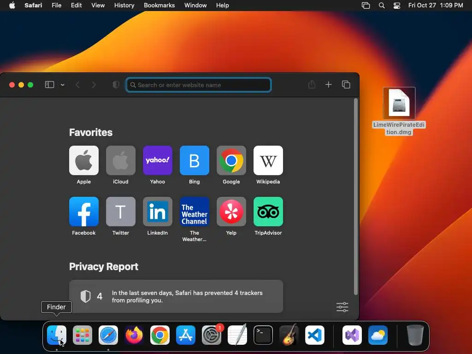Open the Facebook favorite
The image size is (472, 354).
(84, 212)
